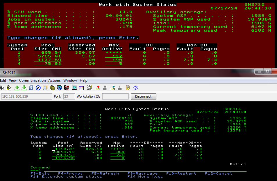Viewport: 277px width, 181px height.
Task: Click the stop macro recording icon
Action: [x=105, y=88]
